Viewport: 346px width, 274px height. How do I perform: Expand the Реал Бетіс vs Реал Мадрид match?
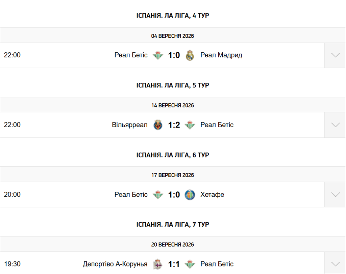tap(335, 55)
